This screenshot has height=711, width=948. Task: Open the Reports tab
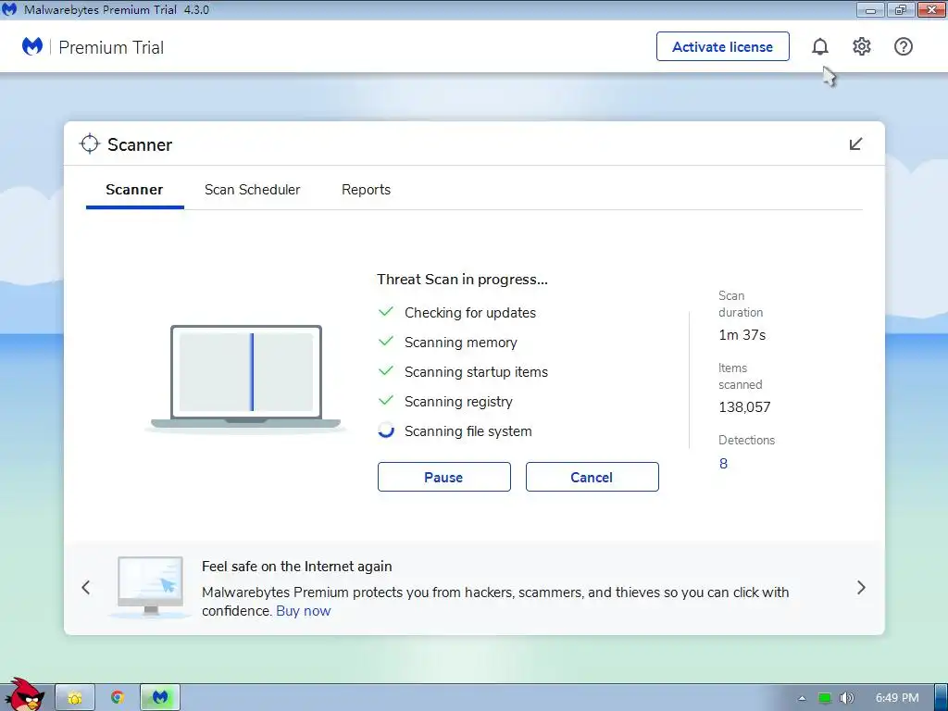pyautogui.click(x=366, y=190)
